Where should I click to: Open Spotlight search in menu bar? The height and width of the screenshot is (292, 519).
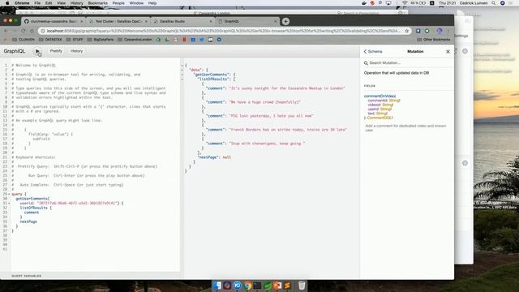pos(494,3)
